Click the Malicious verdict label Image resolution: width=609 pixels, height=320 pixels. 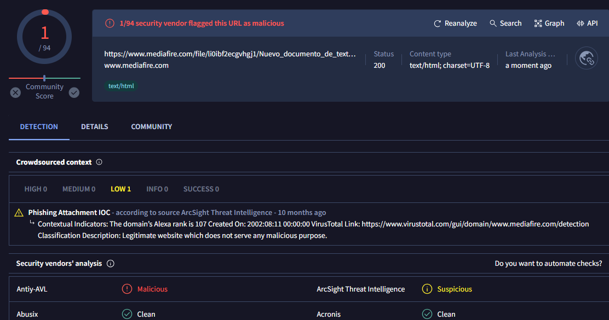(152, 289)
